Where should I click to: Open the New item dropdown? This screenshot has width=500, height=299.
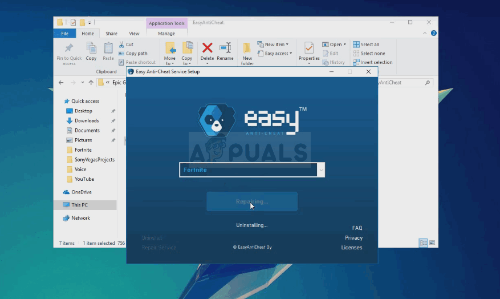coord(273,45)
